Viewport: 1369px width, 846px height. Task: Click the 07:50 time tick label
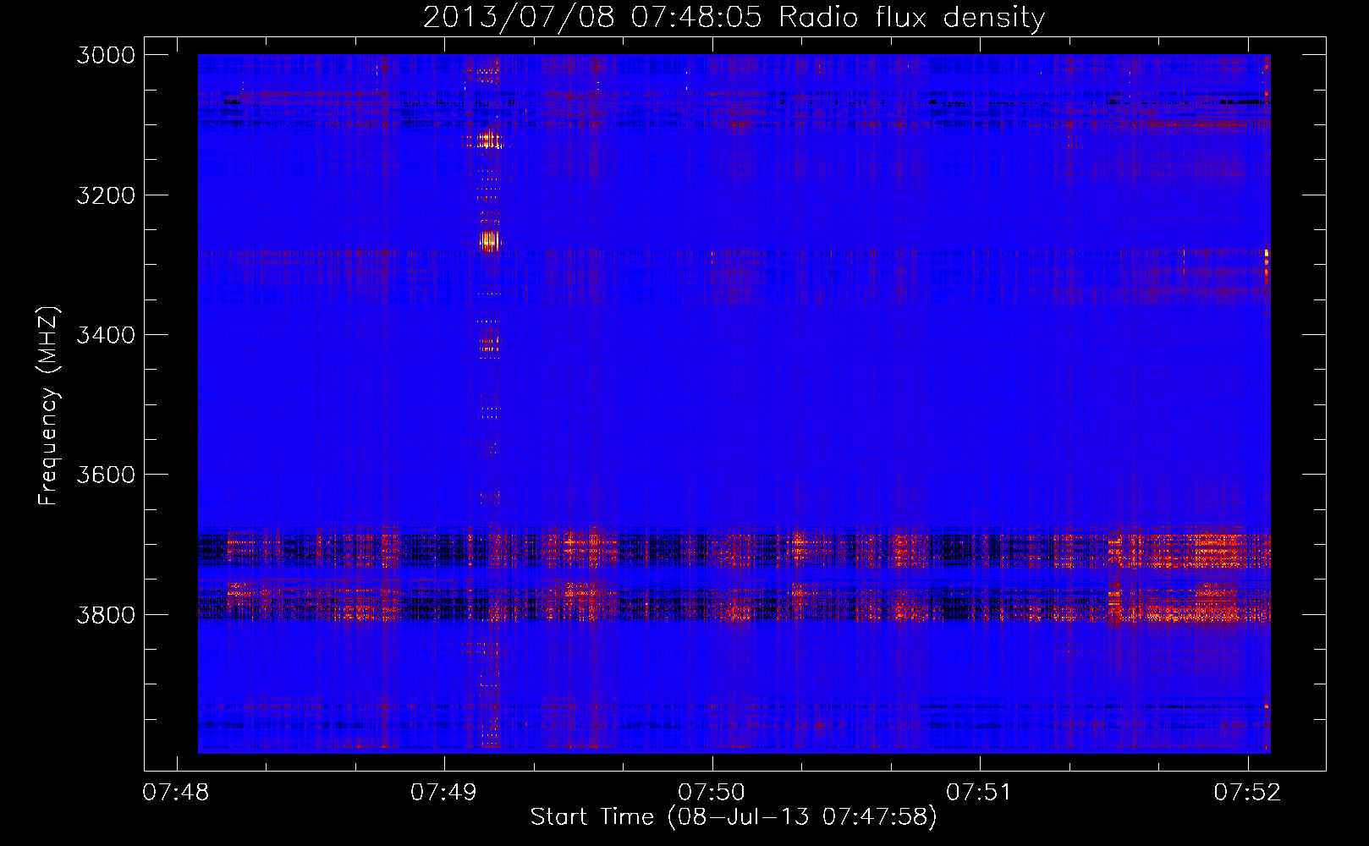(x=712, y=792)
